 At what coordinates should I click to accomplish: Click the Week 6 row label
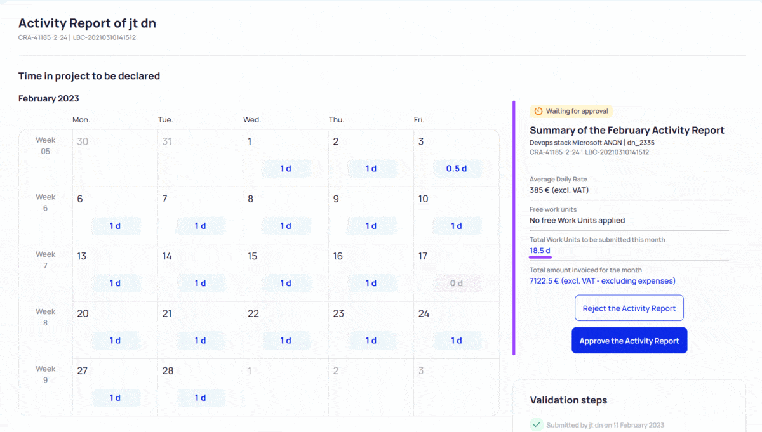click(46, 202)
